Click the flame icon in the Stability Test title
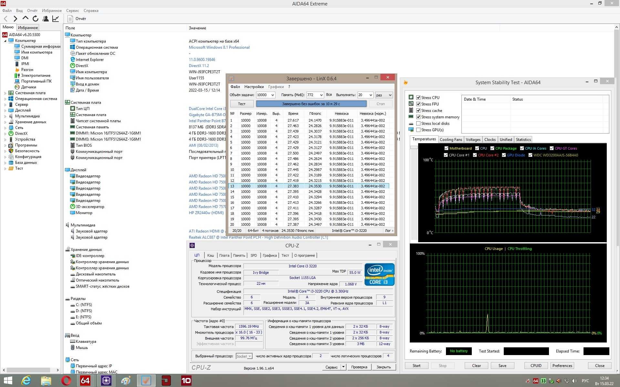The height and width of the screenshot is (387, 620). [406, 83]
